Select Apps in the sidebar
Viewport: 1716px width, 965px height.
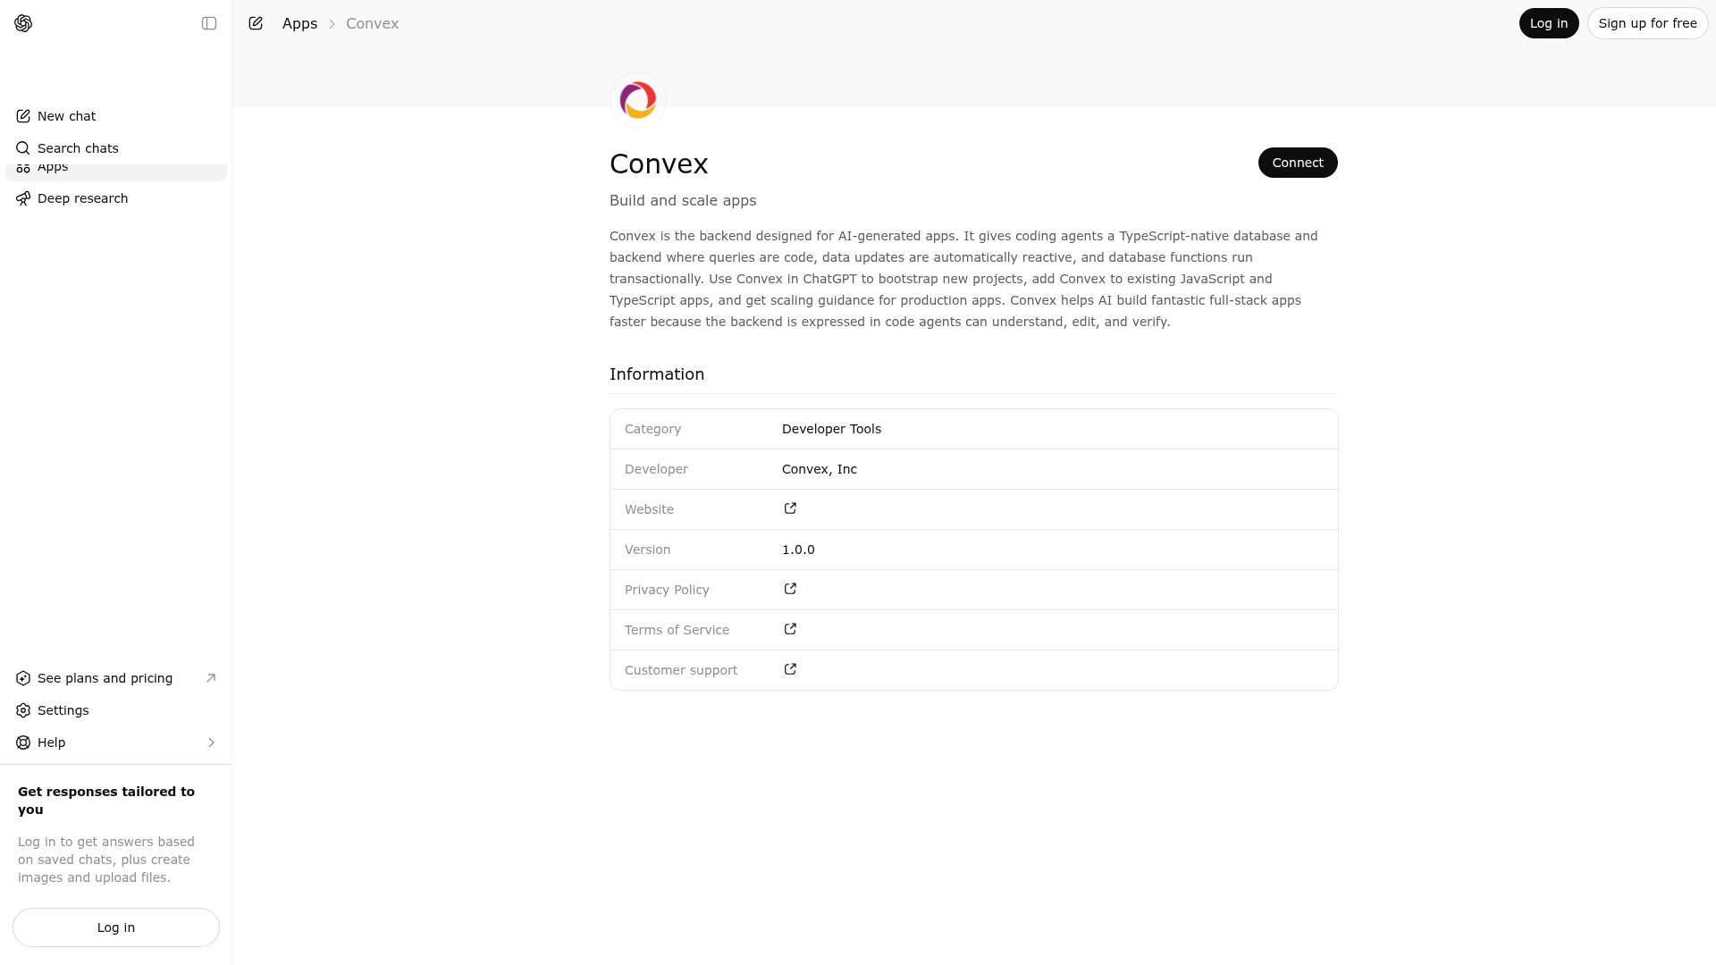tap(116, 172)
